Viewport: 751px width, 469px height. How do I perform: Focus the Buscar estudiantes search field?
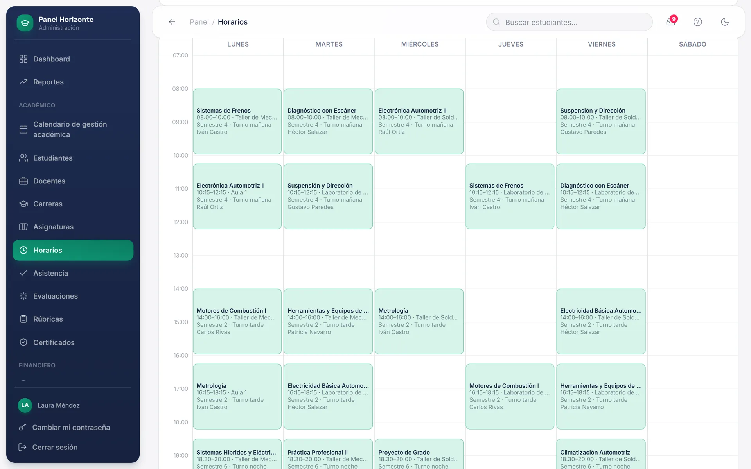(x=569, y=22)
